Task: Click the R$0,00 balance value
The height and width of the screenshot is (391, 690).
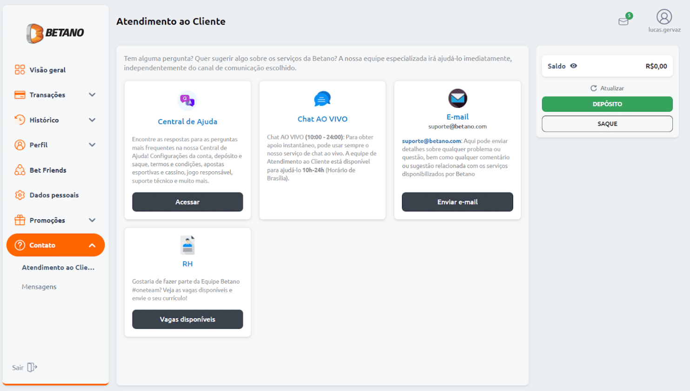Action: pyautogui.click(x=656, y=66)
